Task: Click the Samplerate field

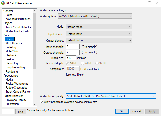Action: coord(73,69)
